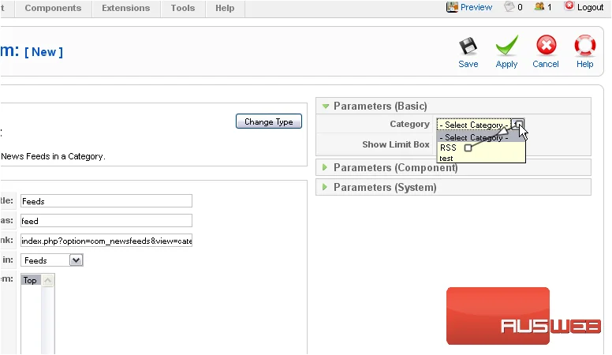This screenshot has width=612, height=355.
Task: Click the Alias field containing feed
Action: [x=106, y=221]
